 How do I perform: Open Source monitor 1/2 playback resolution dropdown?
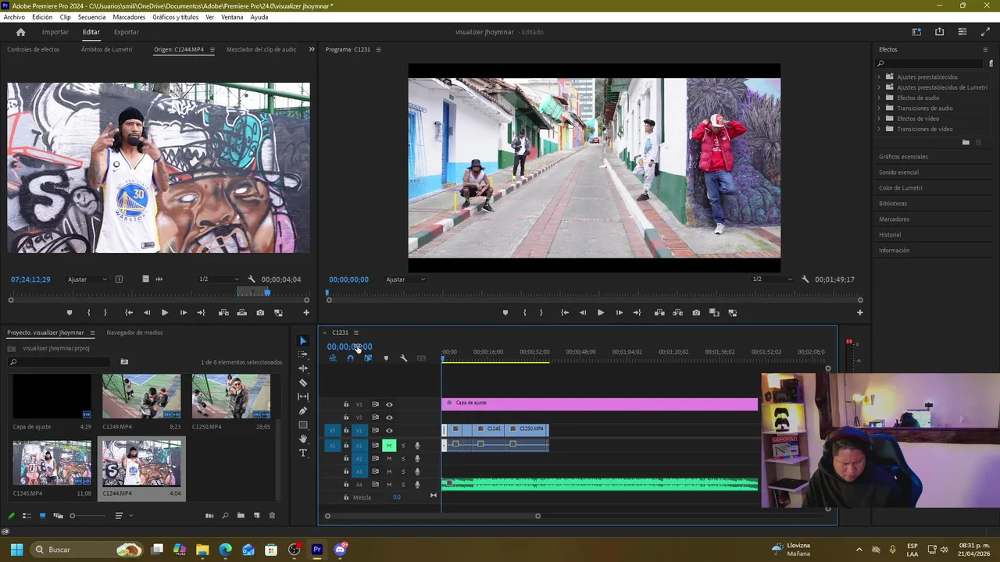tap(219, 279)
